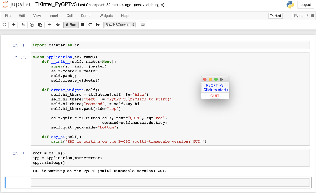Open the Insert menu
316x193 pixels.
point(54,16)
